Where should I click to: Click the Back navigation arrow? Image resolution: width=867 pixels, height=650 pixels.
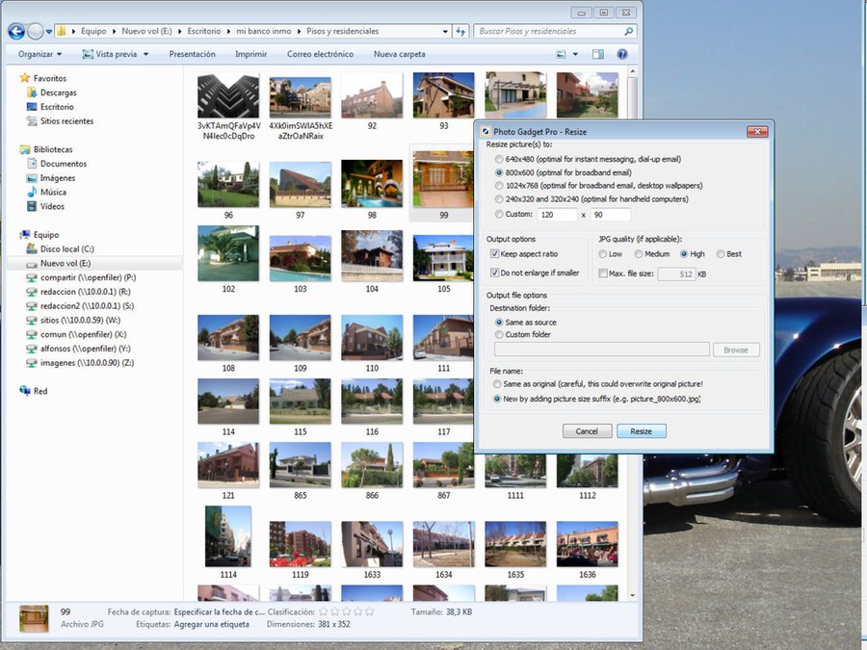coord(16,32)
